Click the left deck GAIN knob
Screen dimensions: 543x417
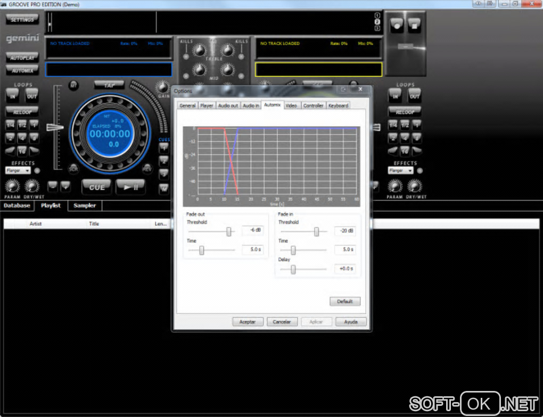pos(162,87)
